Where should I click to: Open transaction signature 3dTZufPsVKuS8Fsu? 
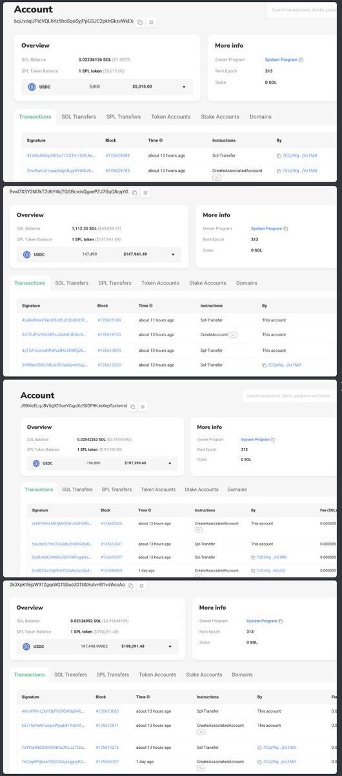tap(54, 334)
